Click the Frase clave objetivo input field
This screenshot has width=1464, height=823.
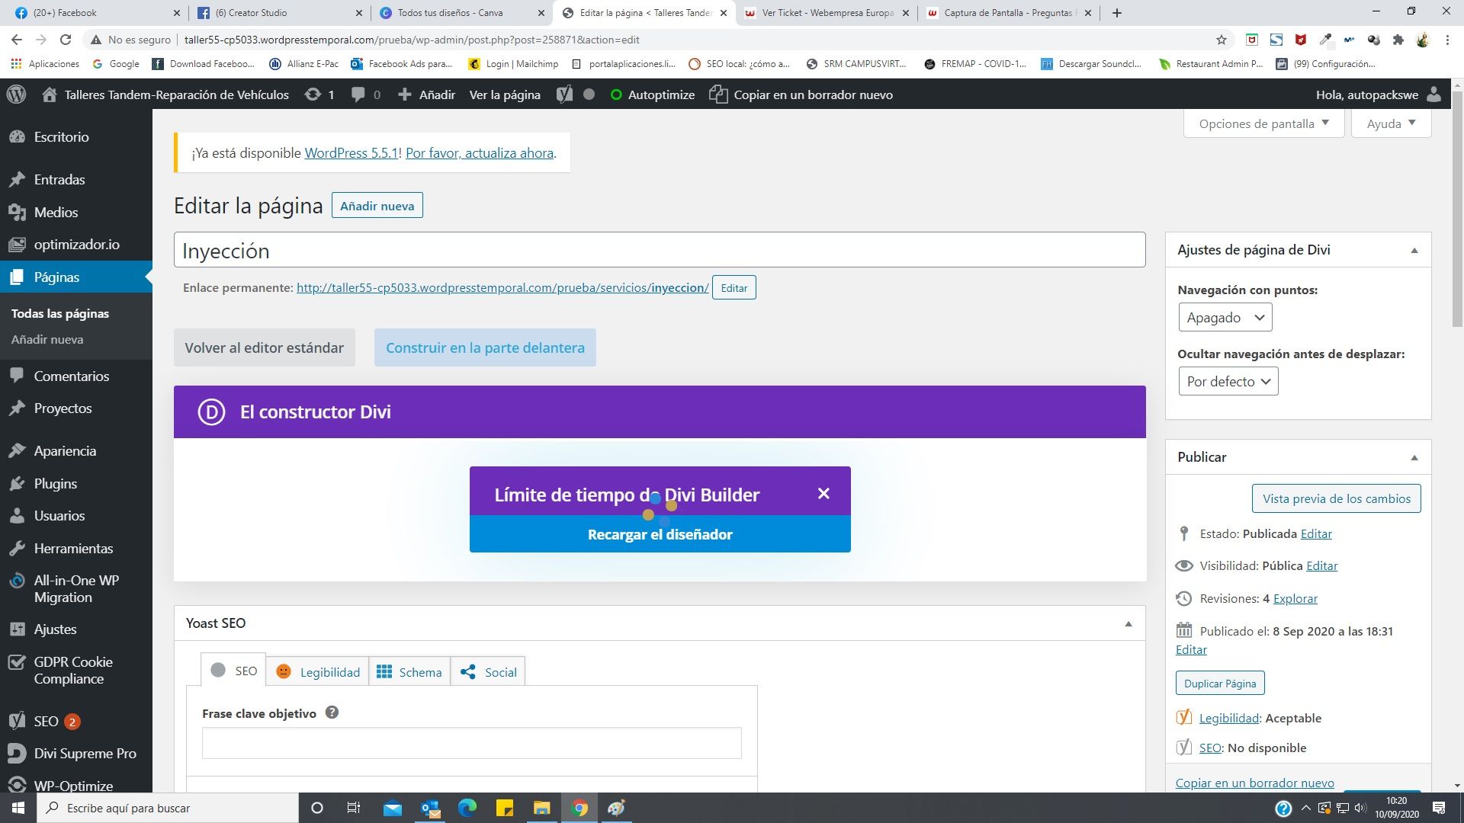coord(471,743)
